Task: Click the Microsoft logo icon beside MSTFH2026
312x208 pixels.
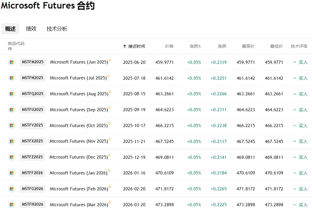Action: [x=11, y=204]
